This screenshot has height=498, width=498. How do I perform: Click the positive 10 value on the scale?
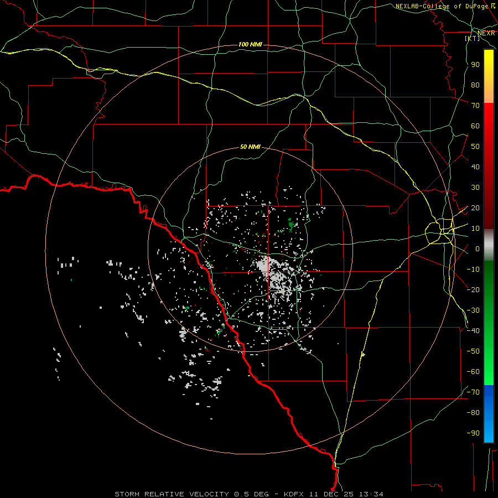pos(475,229)
